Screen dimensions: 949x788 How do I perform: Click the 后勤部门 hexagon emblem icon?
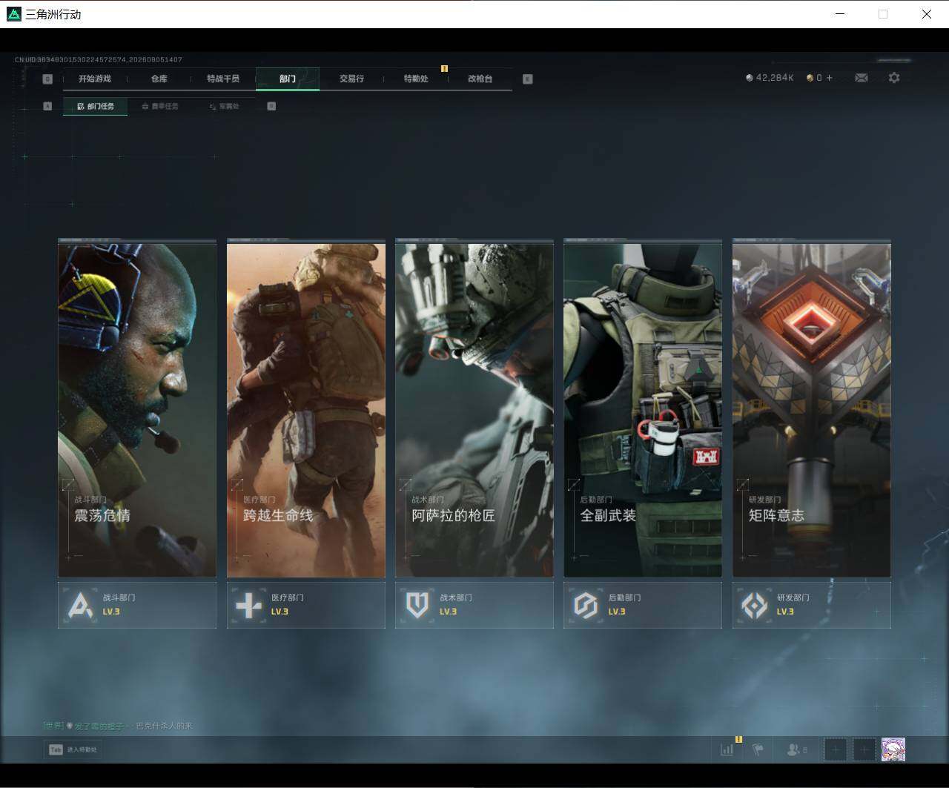586,606
